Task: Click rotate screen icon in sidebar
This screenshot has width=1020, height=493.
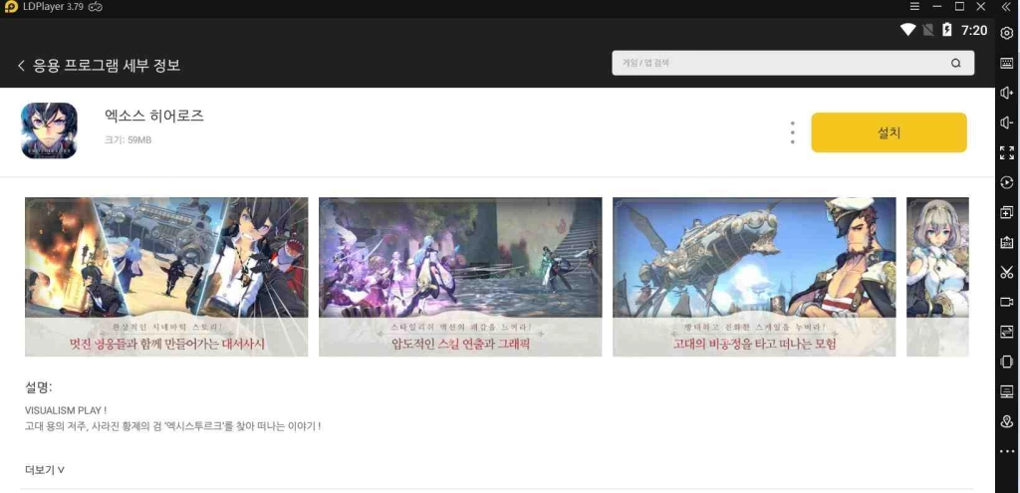Action: tap(1006, 362)
